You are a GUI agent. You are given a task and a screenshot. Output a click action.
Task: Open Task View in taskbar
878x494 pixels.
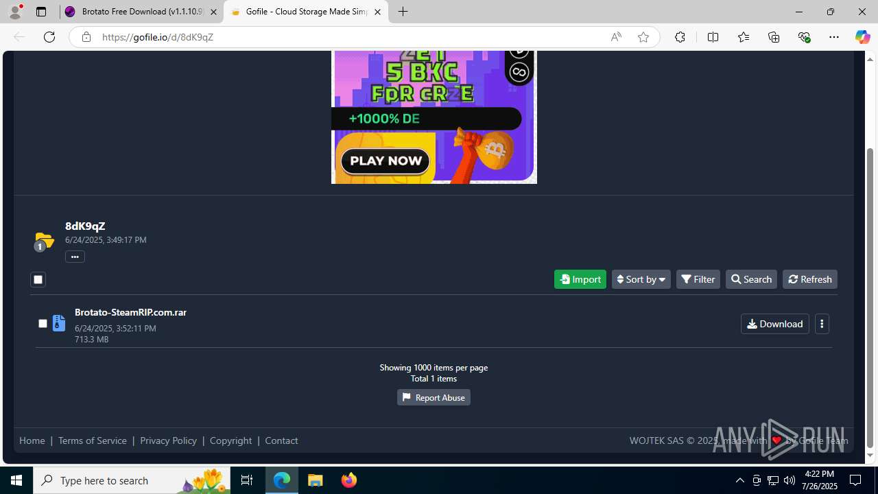point(247,480)
